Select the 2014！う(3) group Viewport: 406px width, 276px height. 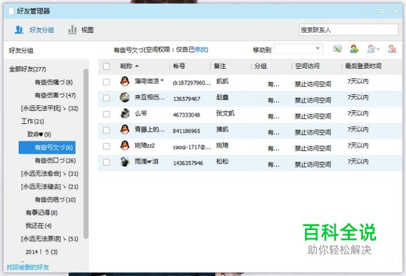(x=42, y=252)
